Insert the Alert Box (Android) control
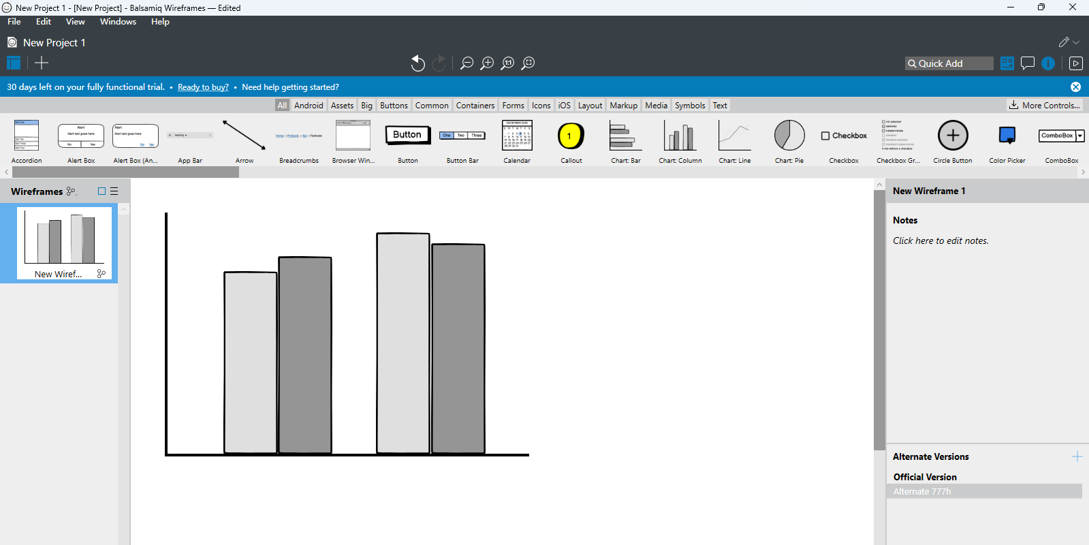The height and width of the screenshot is (545, 1089). 136,142
